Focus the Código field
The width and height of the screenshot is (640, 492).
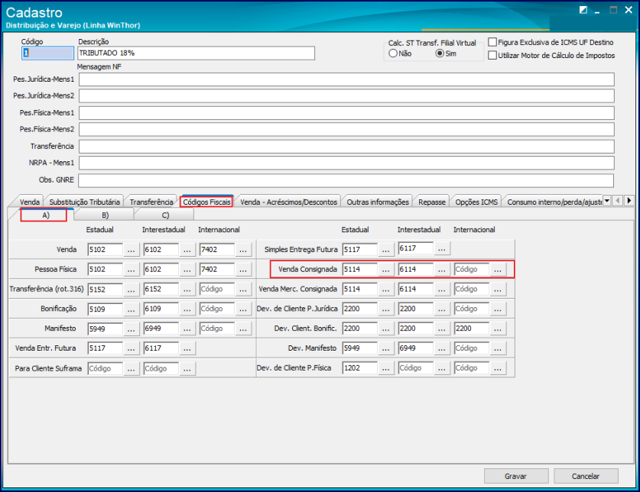tap(47, 53)
